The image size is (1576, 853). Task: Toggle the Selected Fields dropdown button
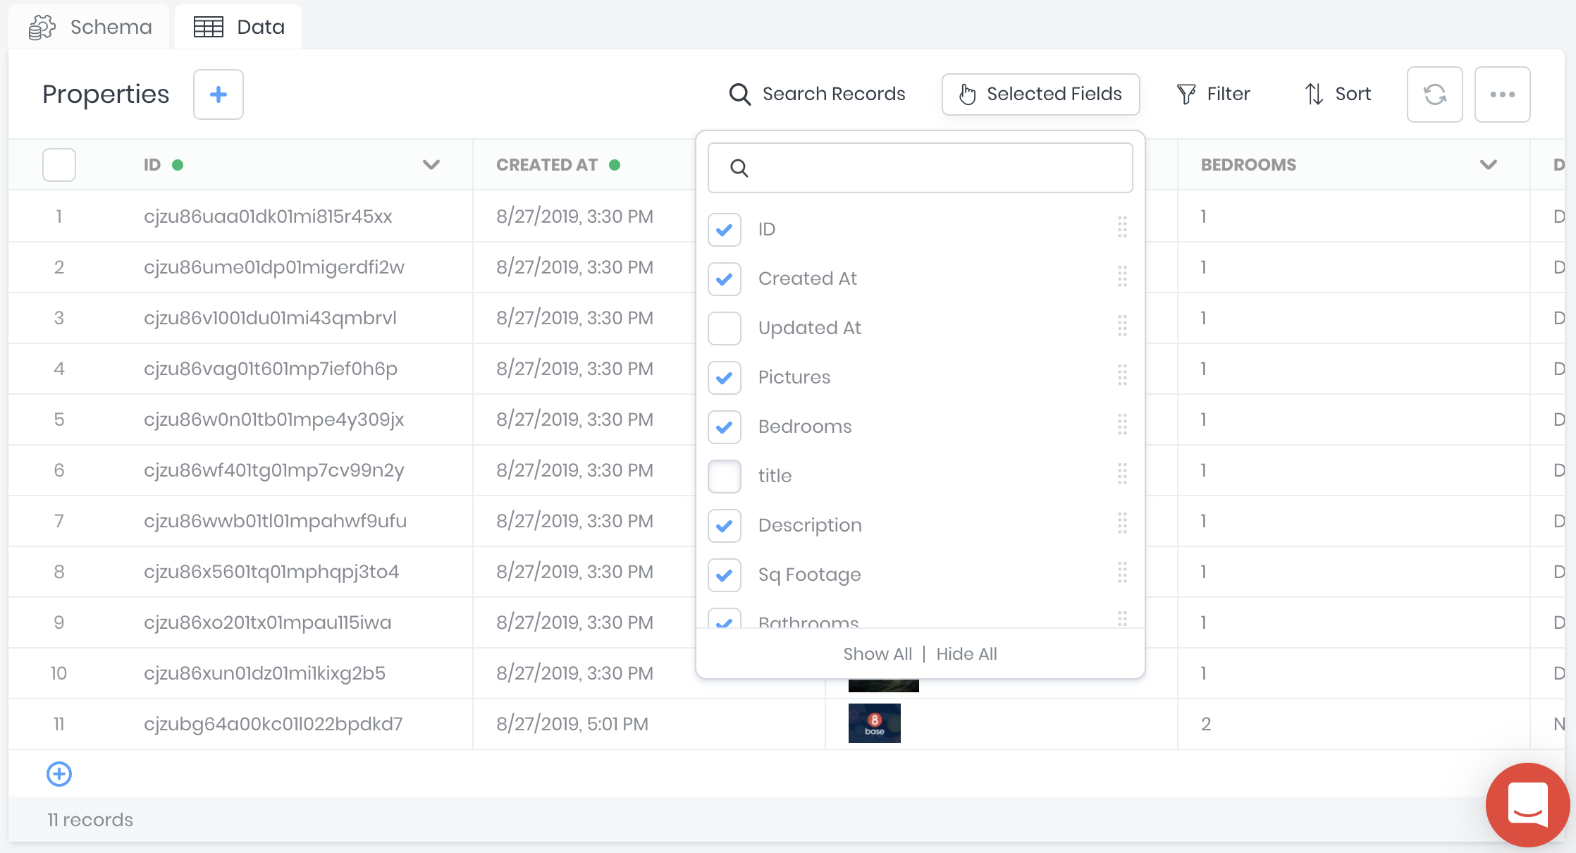[x=1040, y=94]
